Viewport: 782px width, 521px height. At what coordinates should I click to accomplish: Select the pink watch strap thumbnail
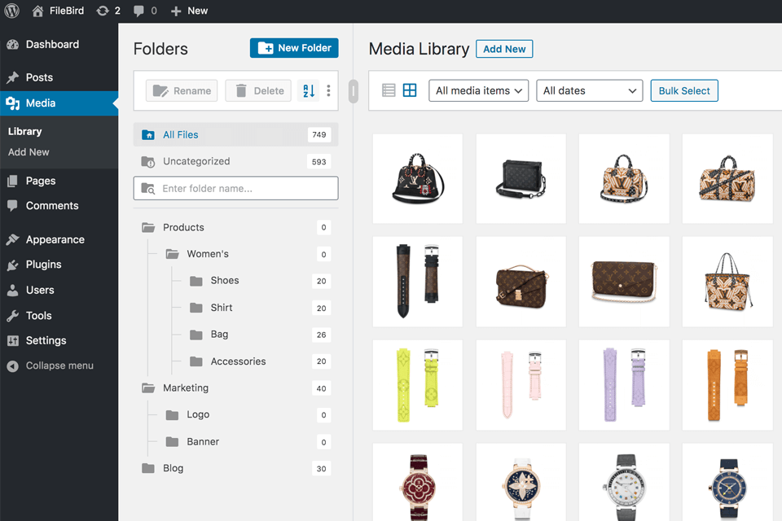point(521,385)
